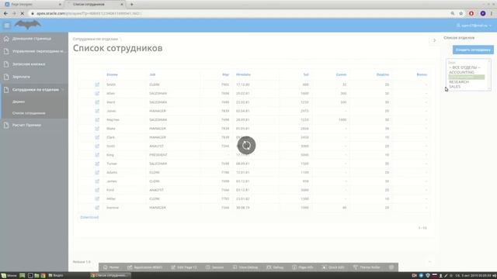Edit the Adams employee row icon
497x279 pixels.
(x=97, y=172)
